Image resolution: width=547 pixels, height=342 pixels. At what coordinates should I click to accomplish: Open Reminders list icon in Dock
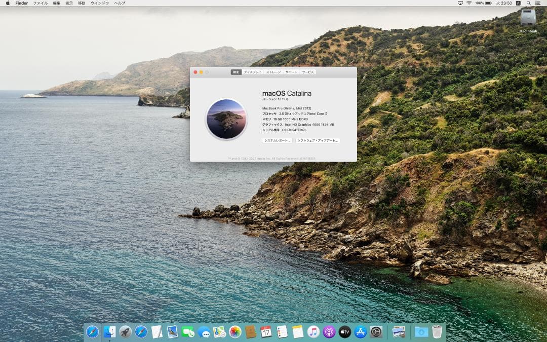282,331
